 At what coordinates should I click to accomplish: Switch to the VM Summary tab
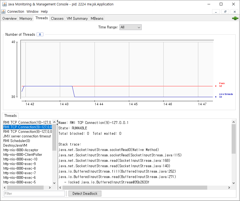(77, 18)
